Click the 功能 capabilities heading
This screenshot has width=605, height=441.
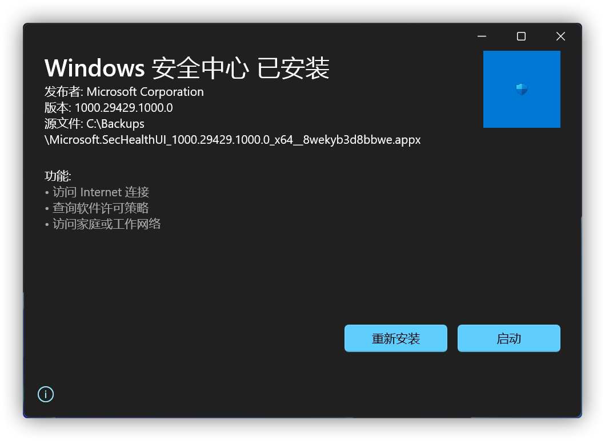tap(55, 176)
